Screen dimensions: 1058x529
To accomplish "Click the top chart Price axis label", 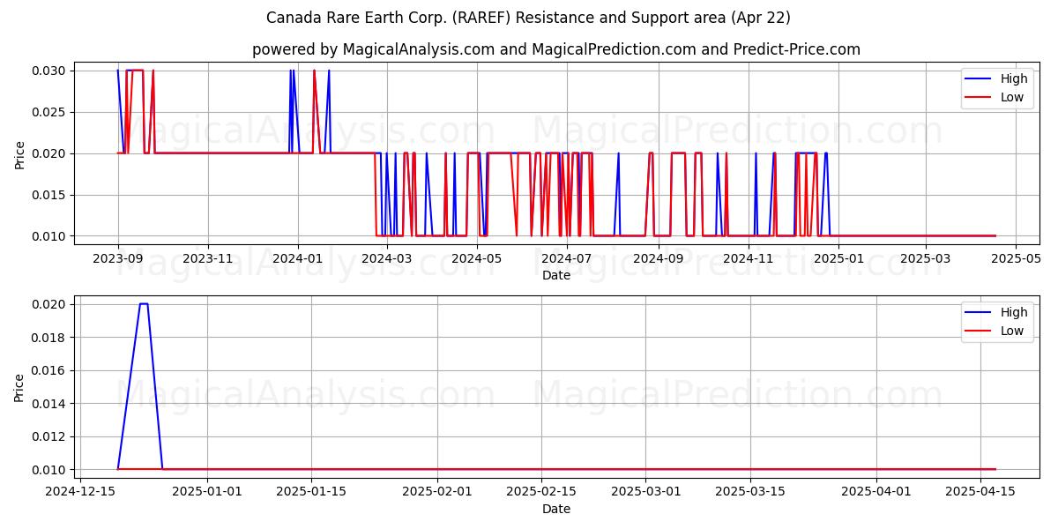I will tap(20, 153).
